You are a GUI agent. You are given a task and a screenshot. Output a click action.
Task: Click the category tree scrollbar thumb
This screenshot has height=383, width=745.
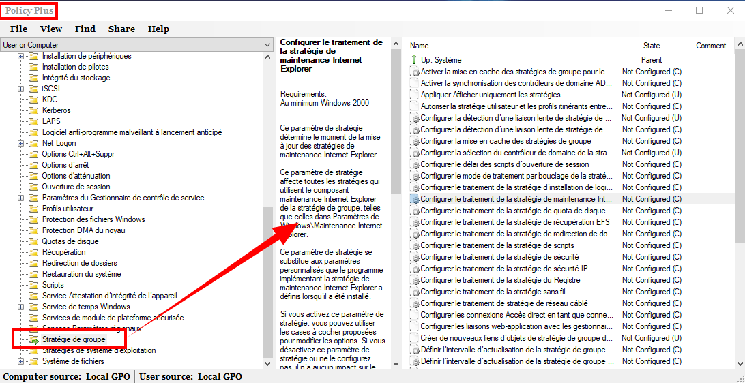coord(268,282)
